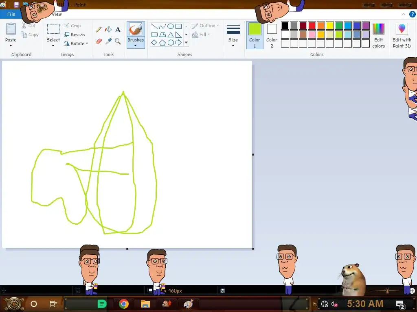This screenshot has height=312, width=417.
Task: Open the Outline dropdown
Action: click(x=205, y=26)
